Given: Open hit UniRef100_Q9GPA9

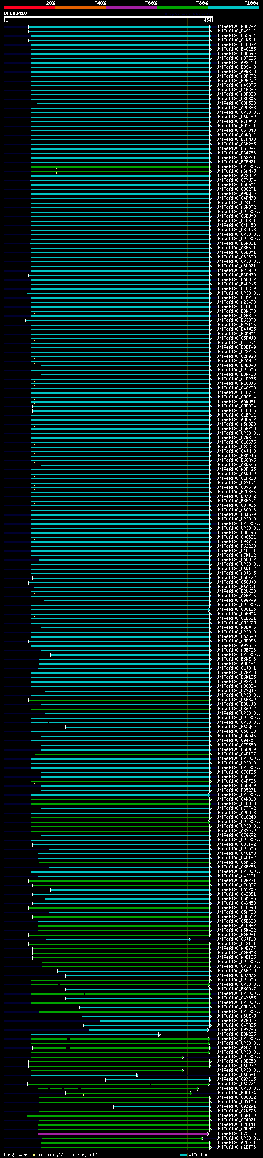Looking at the screenshot, I should tap(235, 600).
